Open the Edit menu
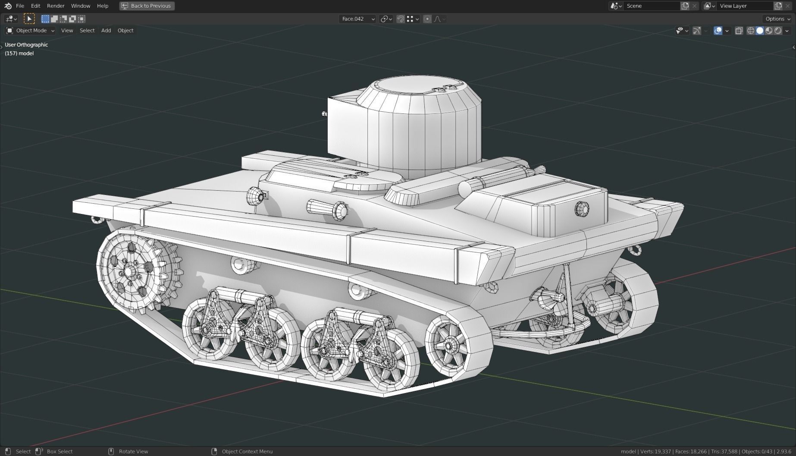This screenshot has width=796, height=456. tap(35, 6)
